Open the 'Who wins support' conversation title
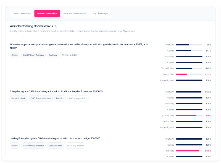The image size is (221, 163). click(x=78, y=46)
